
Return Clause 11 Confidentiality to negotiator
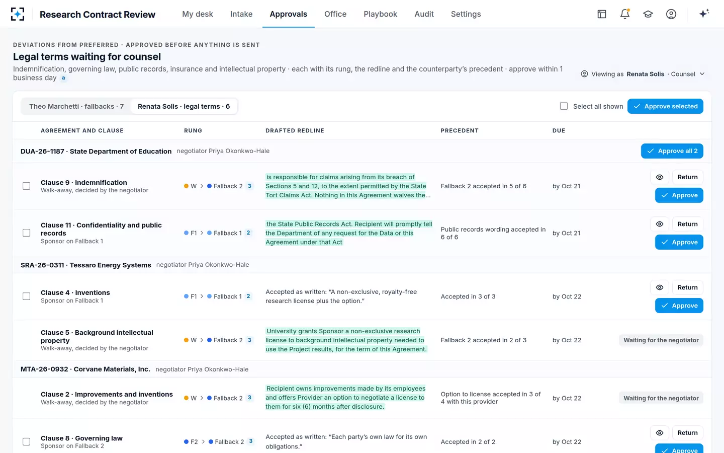point(687,224)
